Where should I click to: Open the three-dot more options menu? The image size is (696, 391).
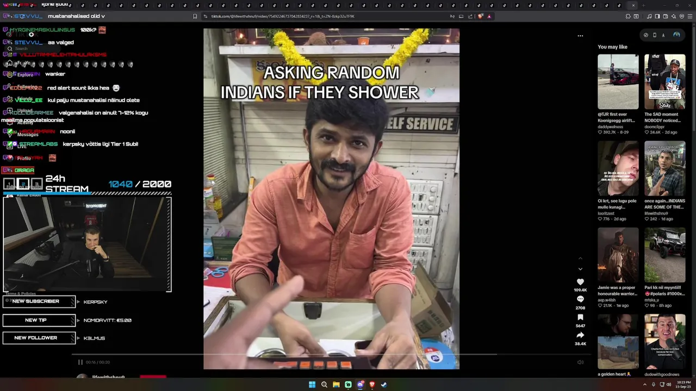point(580,36)
